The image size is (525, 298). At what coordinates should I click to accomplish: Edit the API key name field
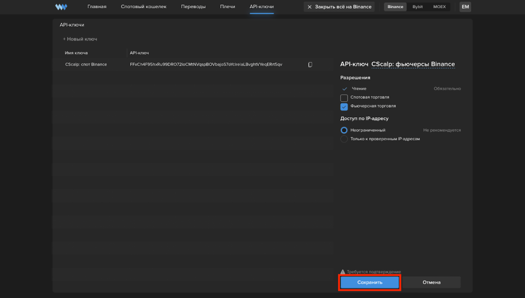click(x=413, y=64)
